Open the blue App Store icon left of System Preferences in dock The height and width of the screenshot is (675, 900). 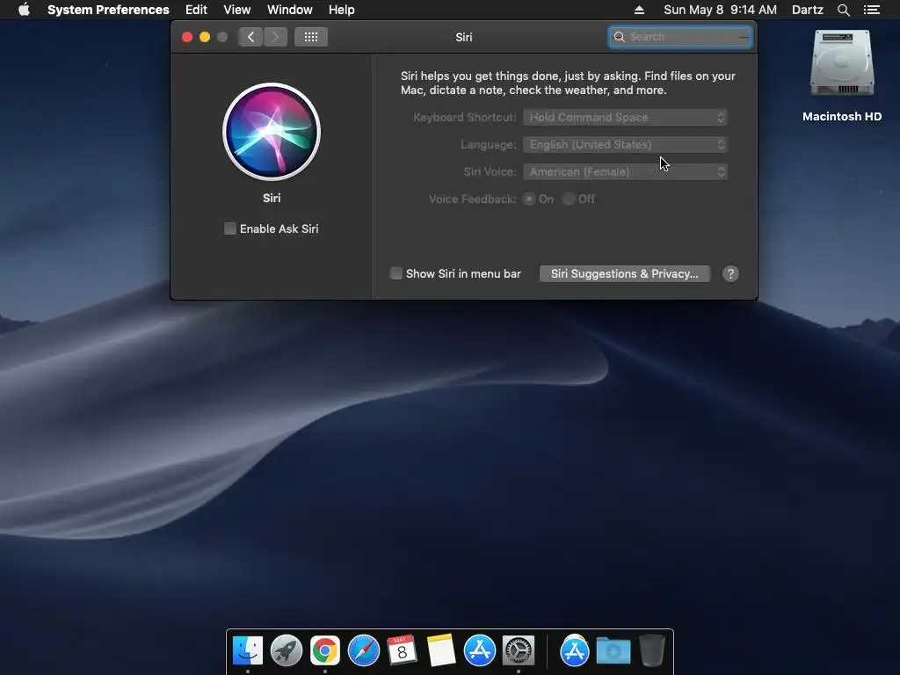point(479,651)
